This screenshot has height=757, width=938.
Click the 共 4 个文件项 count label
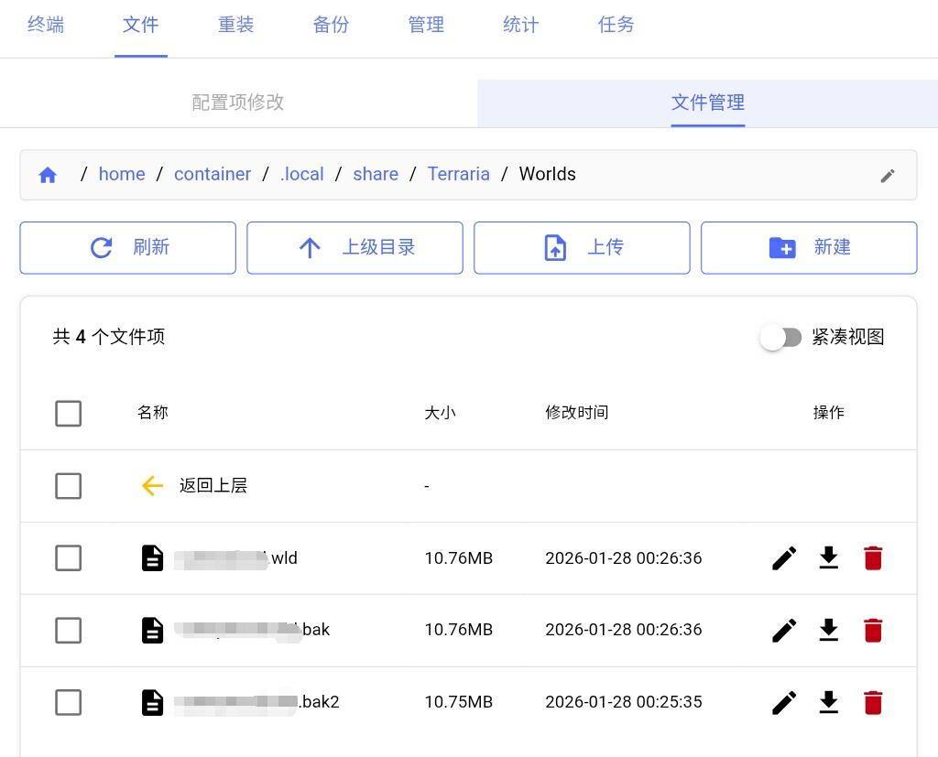[109, 337]
